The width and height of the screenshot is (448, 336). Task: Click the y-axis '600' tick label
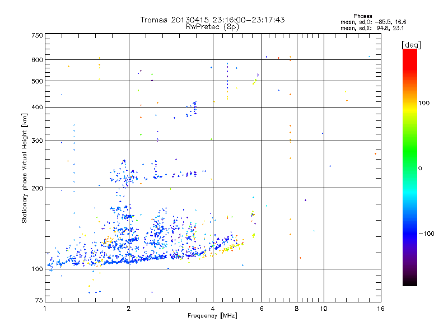37,60
